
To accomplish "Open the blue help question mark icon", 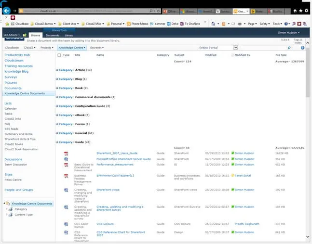I will point(302,48).
